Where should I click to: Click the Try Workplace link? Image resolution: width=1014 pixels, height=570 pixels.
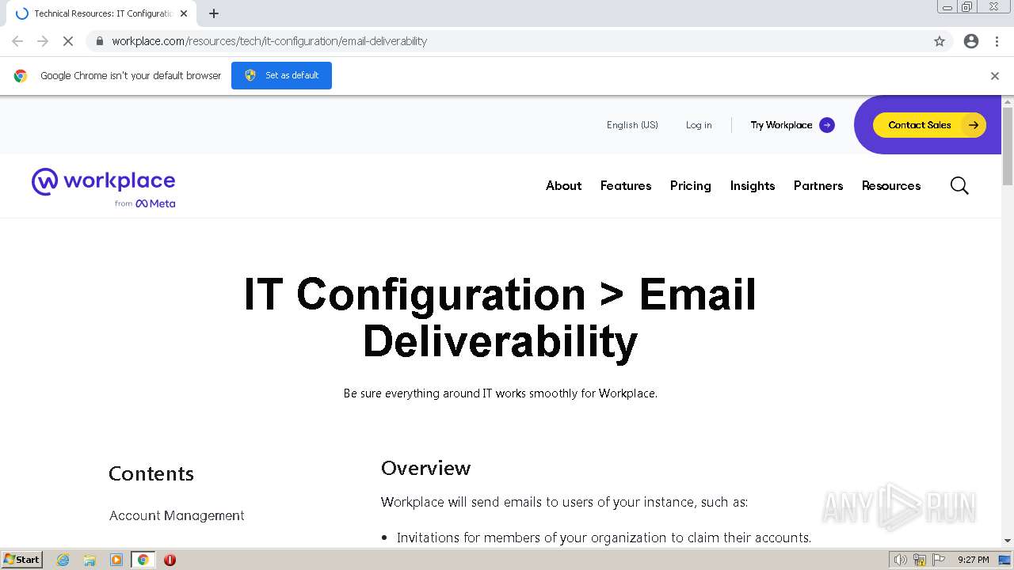click(781, 125)
